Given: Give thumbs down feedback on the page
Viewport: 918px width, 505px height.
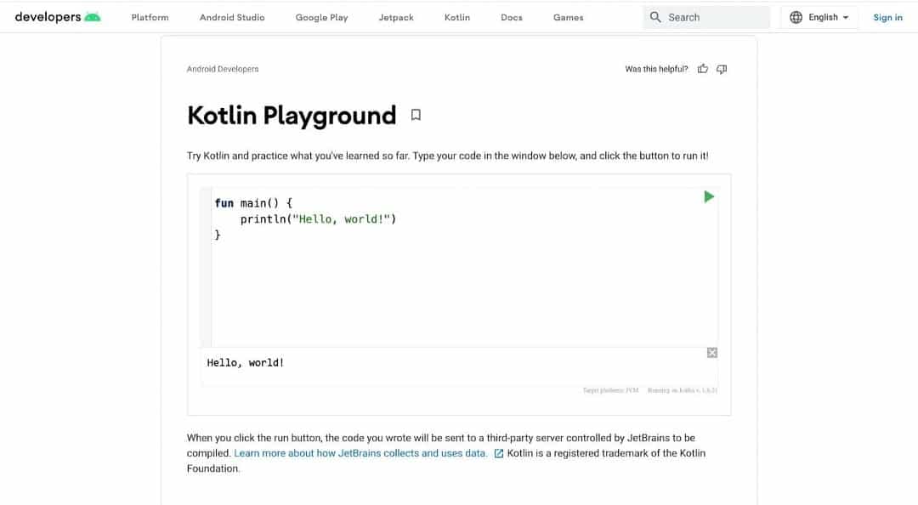Looking at the screenshot, I should point(721,69).
